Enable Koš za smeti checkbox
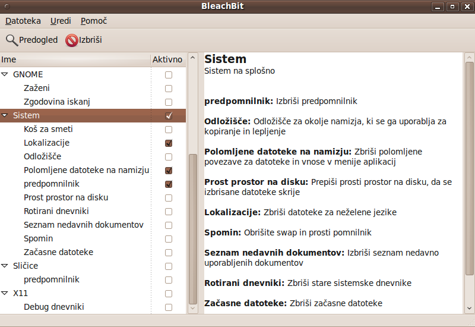 [169, 130]
